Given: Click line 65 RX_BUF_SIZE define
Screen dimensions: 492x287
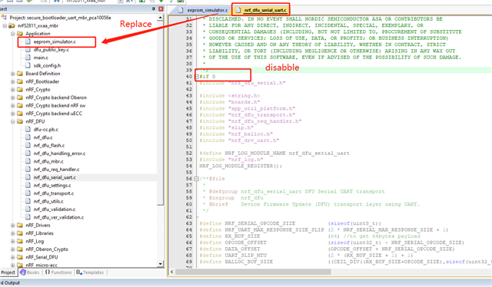Looking at the screenshot, I should (310, 236).
